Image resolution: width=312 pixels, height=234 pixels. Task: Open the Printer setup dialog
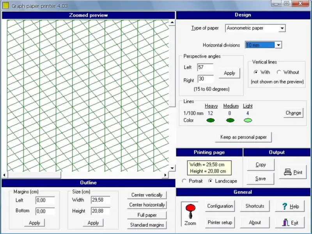pos(220,223)
